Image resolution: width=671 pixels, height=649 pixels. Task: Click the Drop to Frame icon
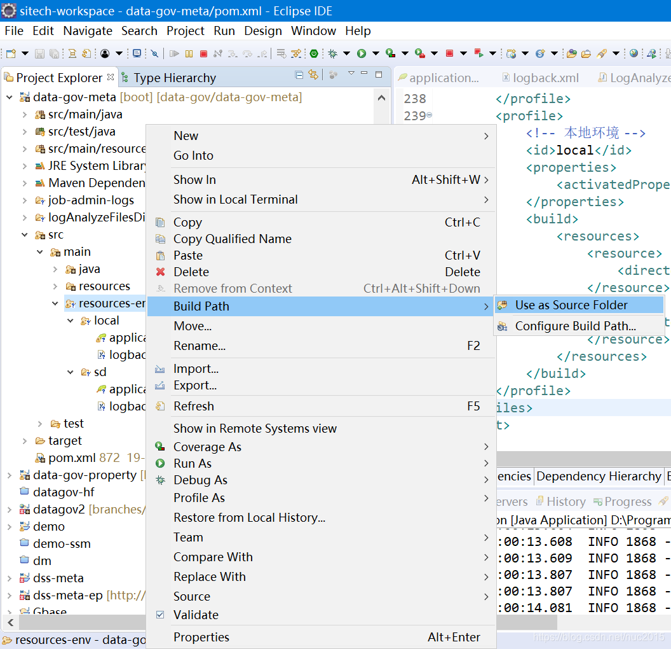[281, 53]
